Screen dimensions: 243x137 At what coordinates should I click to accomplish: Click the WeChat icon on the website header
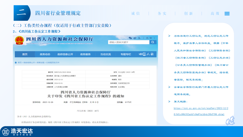130,38
